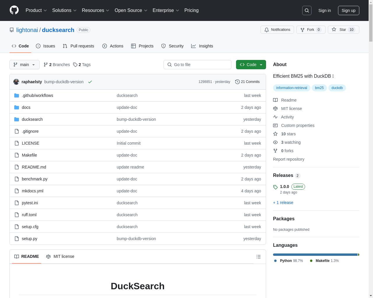The width and height of the screenshot is (373, 298).
Task: Open the Activity link
Action: [x=284, y=117]
